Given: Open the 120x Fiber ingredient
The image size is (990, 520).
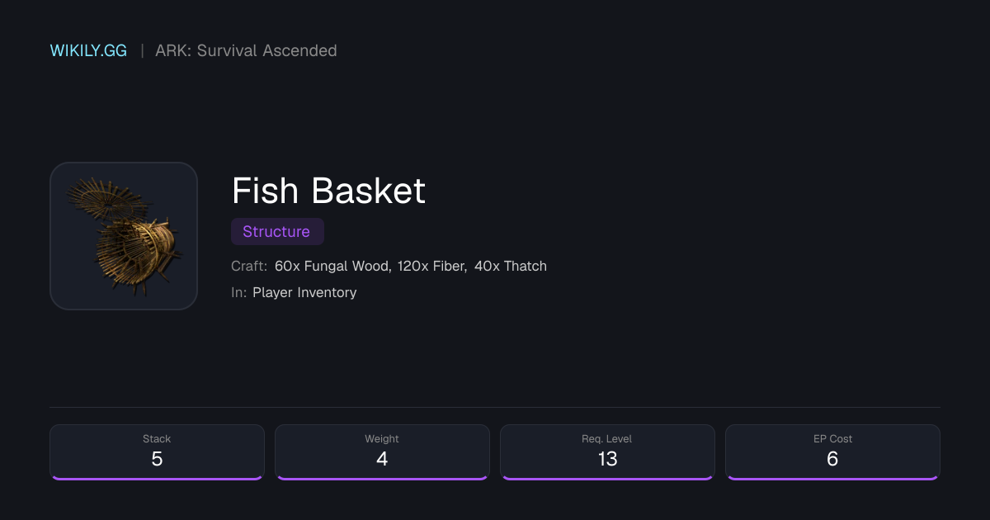Looking at the screenshot, I should pos(432,266).
